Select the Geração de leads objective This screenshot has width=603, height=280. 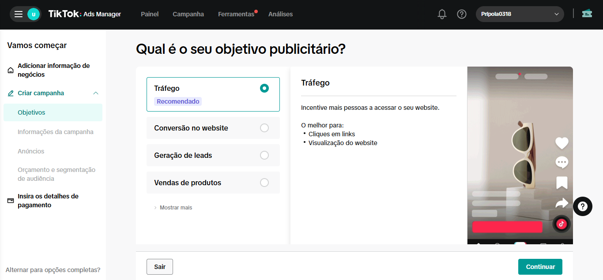[x=213, y=155]
